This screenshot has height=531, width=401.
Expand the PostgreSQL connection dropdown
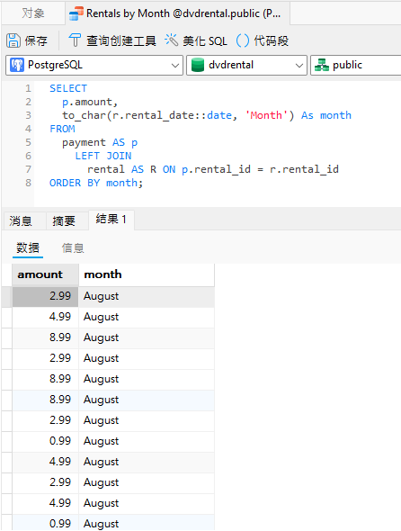[x=94, y=65]
